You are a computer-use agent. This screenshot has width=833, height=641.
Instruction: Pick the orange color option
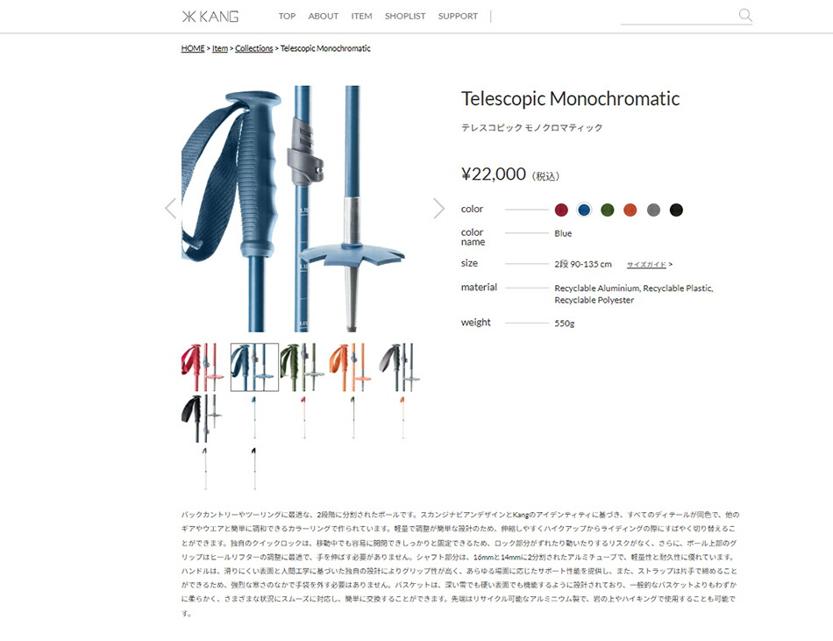point(630,210)
